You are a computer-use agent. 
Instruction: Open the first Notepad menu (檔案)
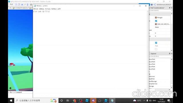36,9
